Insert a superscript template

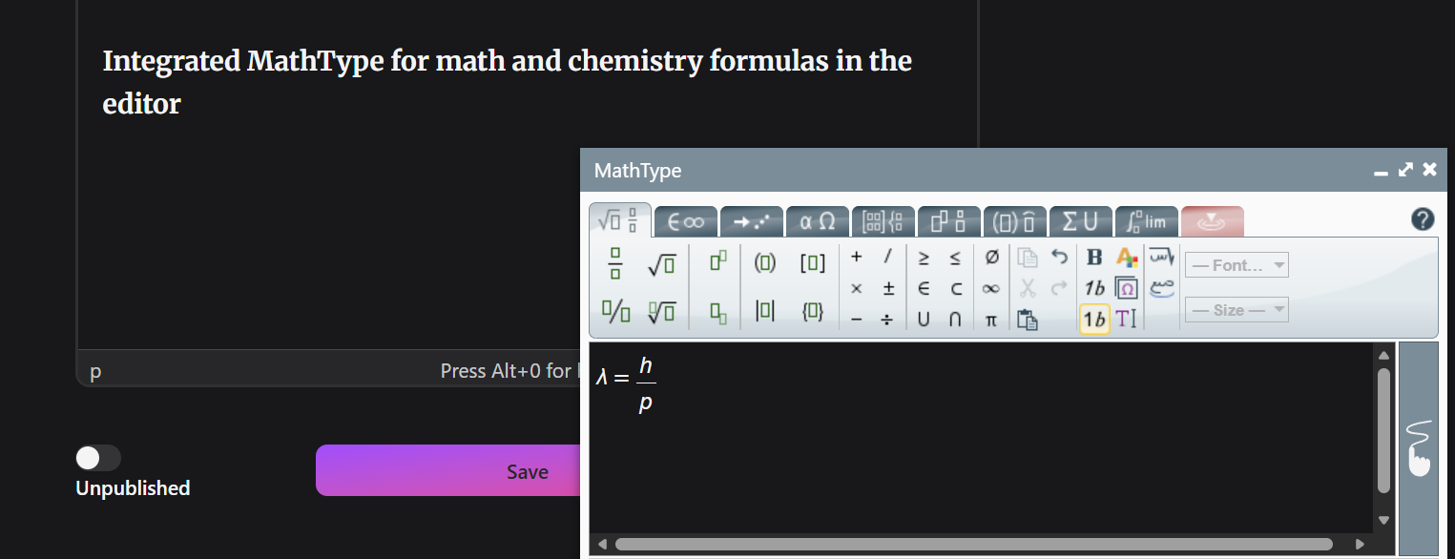tap(718, 262)
